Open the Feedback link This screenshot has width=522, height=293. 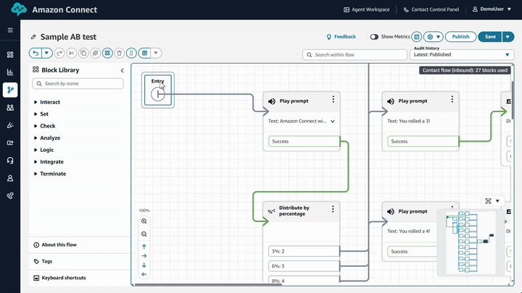pos(341,37)
